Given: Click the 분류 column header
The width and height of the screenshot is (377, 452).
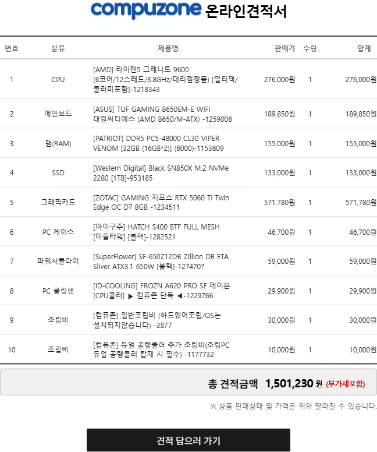Looking at the screenshot, I should point(58,48).
